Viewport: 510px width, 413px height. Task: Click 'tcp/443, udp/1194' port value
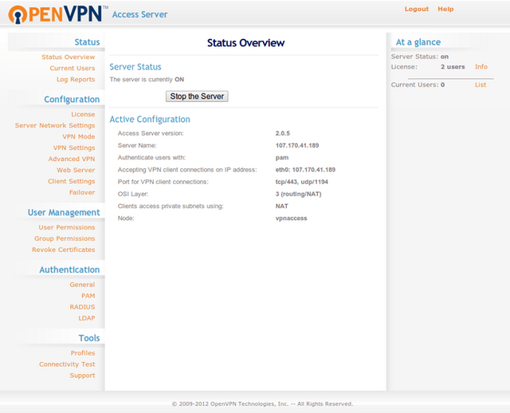(x=302, y=182)
